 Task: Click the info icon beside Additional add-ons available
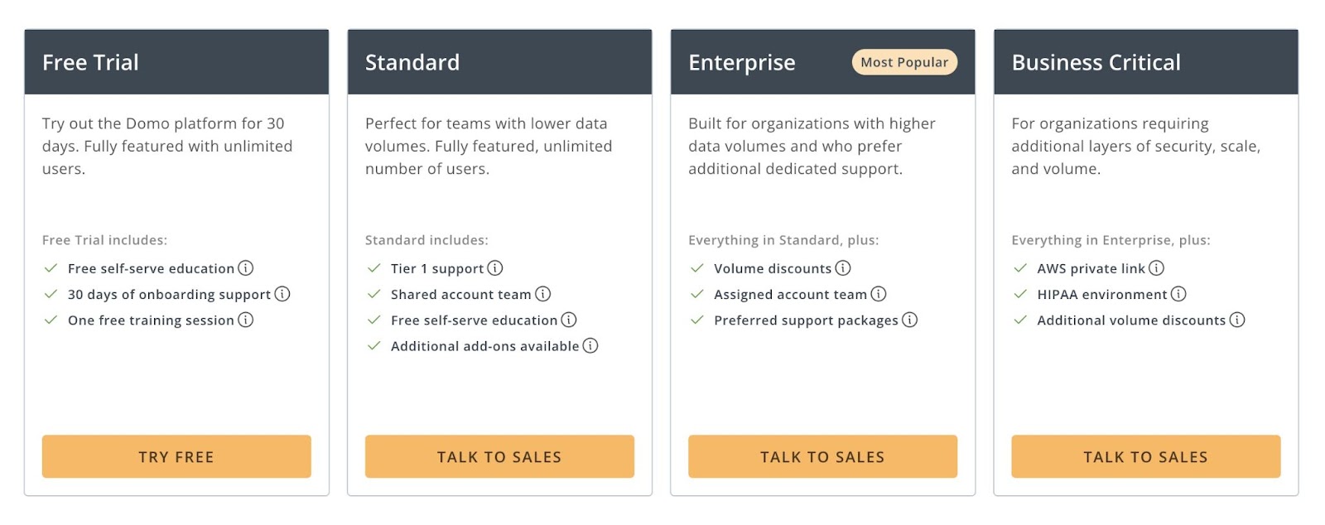point(591,345)
